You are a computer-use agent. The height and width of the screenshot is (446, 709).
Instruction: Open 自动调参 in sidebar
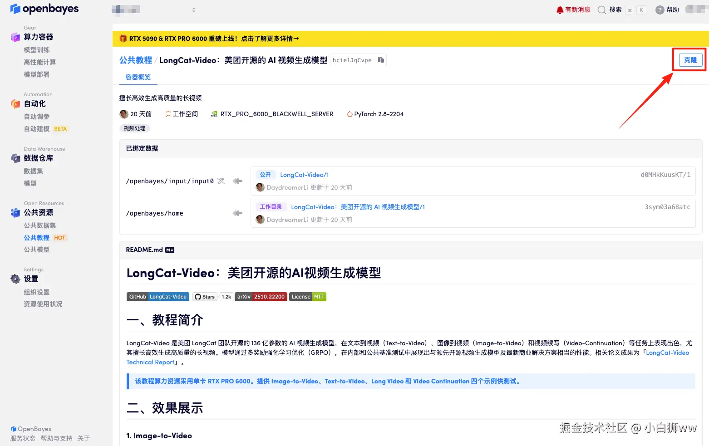37,117
